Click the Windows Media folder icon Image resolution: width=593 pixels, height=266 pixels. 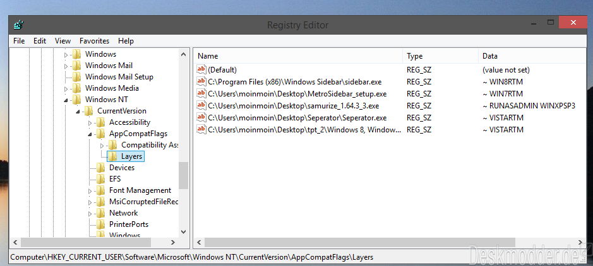click(77, 88)
